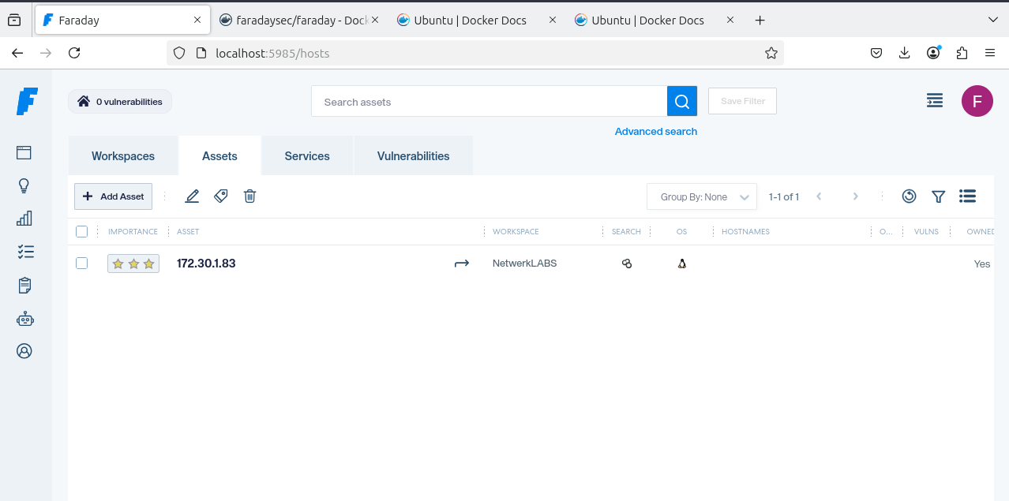
Task: Edit the selected asset with pencil icon
Action: [x=192, y=196]
